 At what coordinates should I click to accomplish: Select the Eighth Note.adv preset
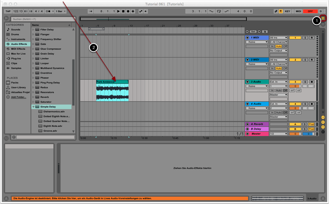pyautogui.click(x=53, y=126)
